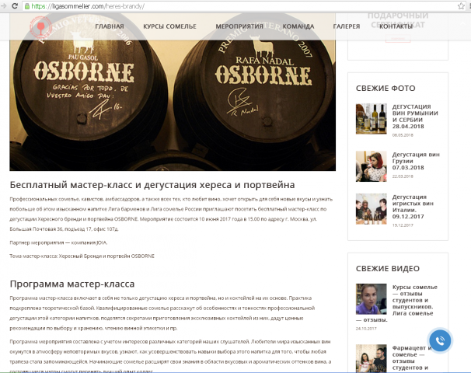Open the КОМАНДА menu item
Screen dimensions: 471x373
[x=298, y=26]
